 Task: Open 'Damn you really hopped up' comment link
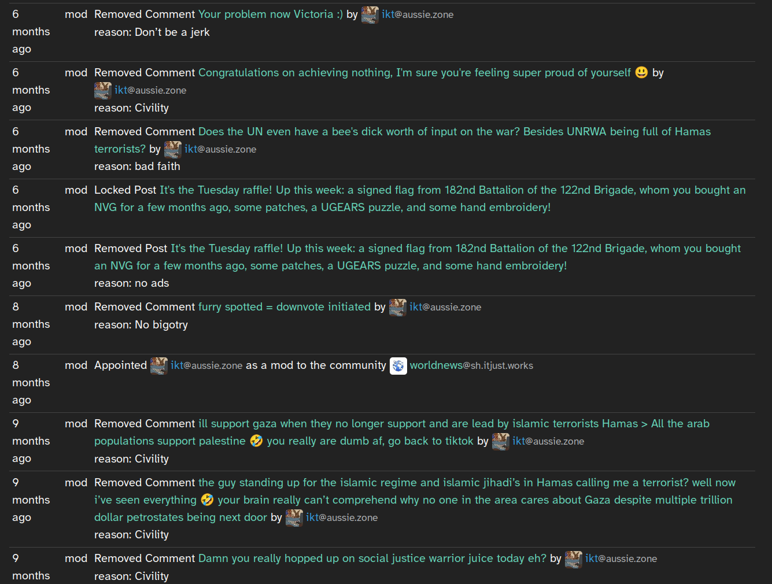[372, 559]
